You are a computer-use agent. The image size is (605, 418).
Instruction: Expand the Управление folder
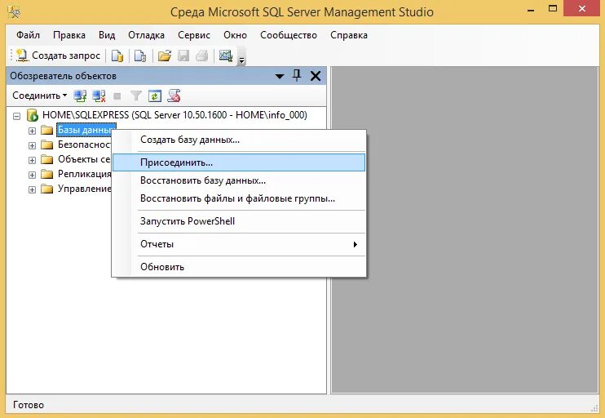(x=32, y=189)
